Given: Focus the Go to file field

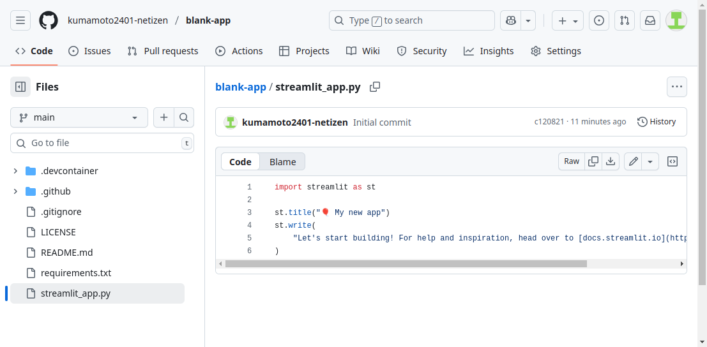Looking at the screenshot, I should [x=102, y=143].
